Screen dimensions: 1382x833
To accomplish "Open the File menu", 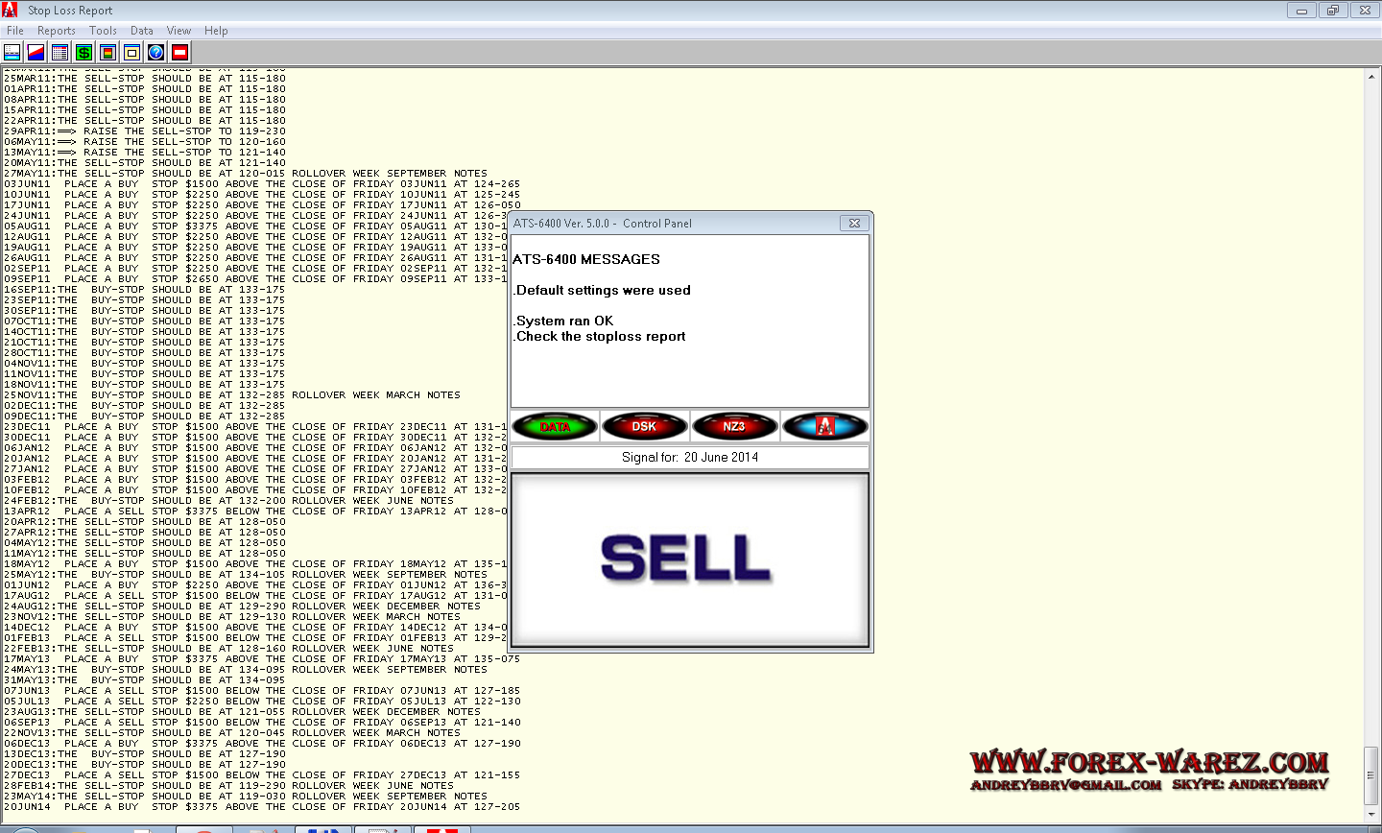I will (15, 31).
